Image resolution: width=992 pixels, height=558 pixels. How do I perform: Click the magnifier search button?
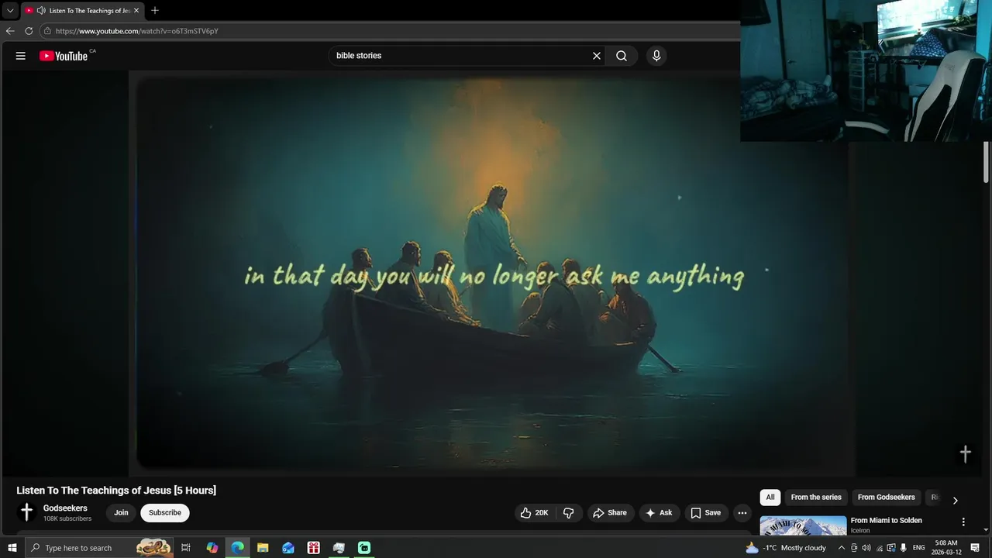click(x=622, y=56)
